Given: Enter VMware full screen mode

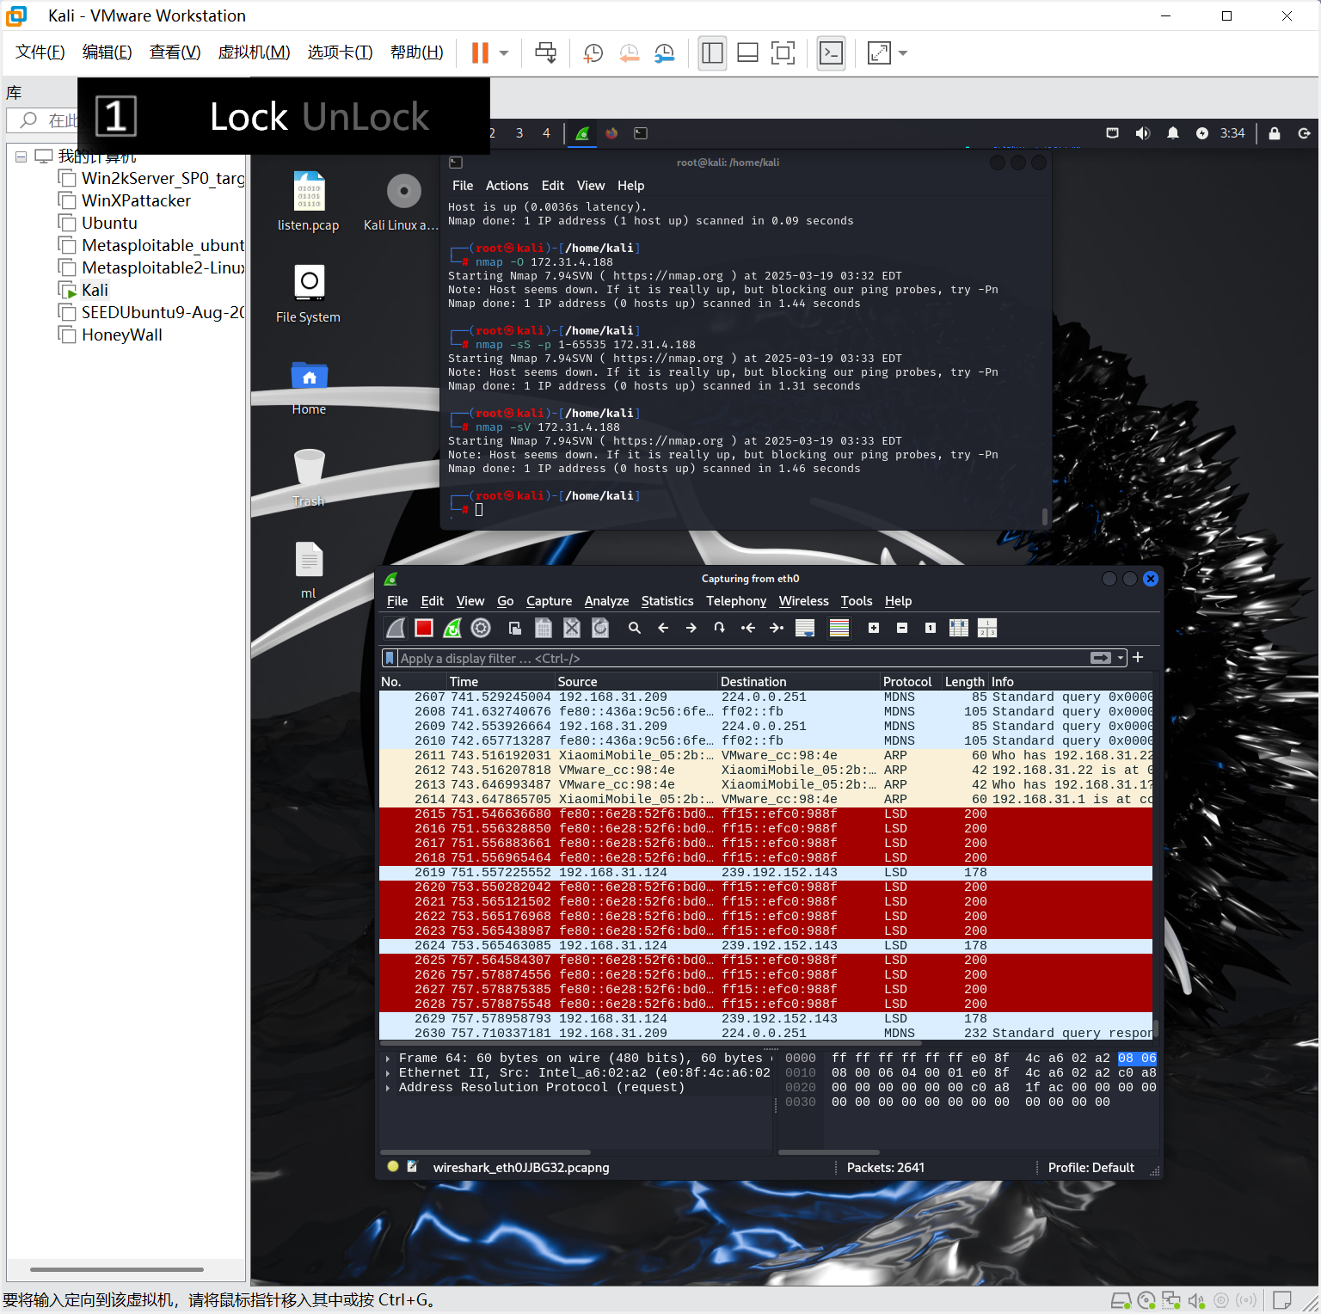Looking at the screenshot, I should [783, 53].
